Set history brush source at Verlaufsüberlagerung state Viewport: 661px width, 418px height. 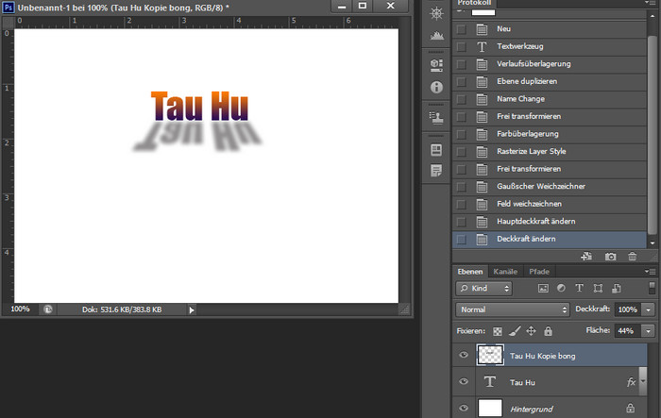[x=461, y=64]
